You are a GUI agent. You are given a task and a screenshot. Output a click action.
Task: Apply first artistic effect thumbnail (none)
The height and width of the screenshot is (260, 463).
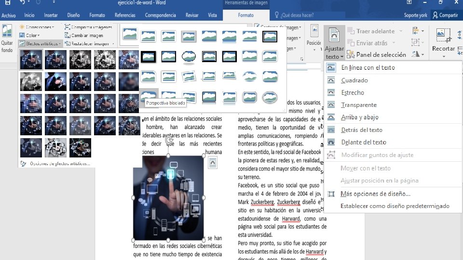pyautogui.click(x=31, y=60)
